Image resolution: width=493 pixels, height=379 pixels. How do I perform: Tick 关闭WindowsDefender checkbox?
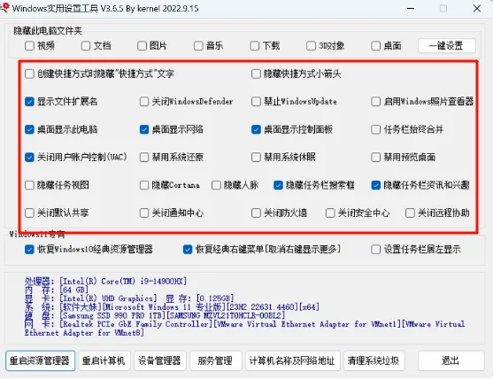pos(144,102)
